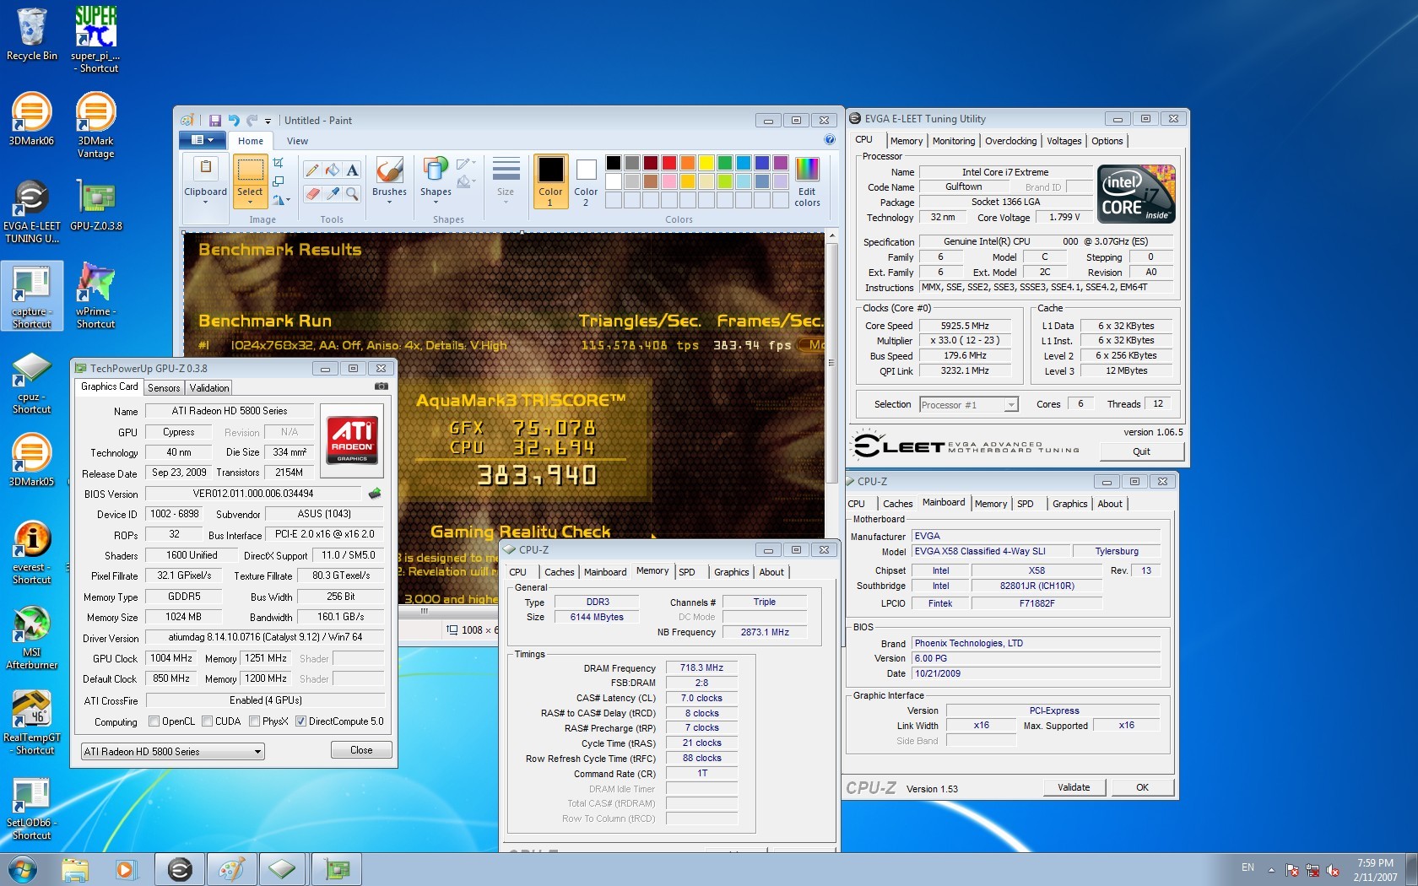Image resolution: width=1418 pixels, height=886 pixels.
Task: Click the Magnifier tool in Paint
Action: click(352, 194)
